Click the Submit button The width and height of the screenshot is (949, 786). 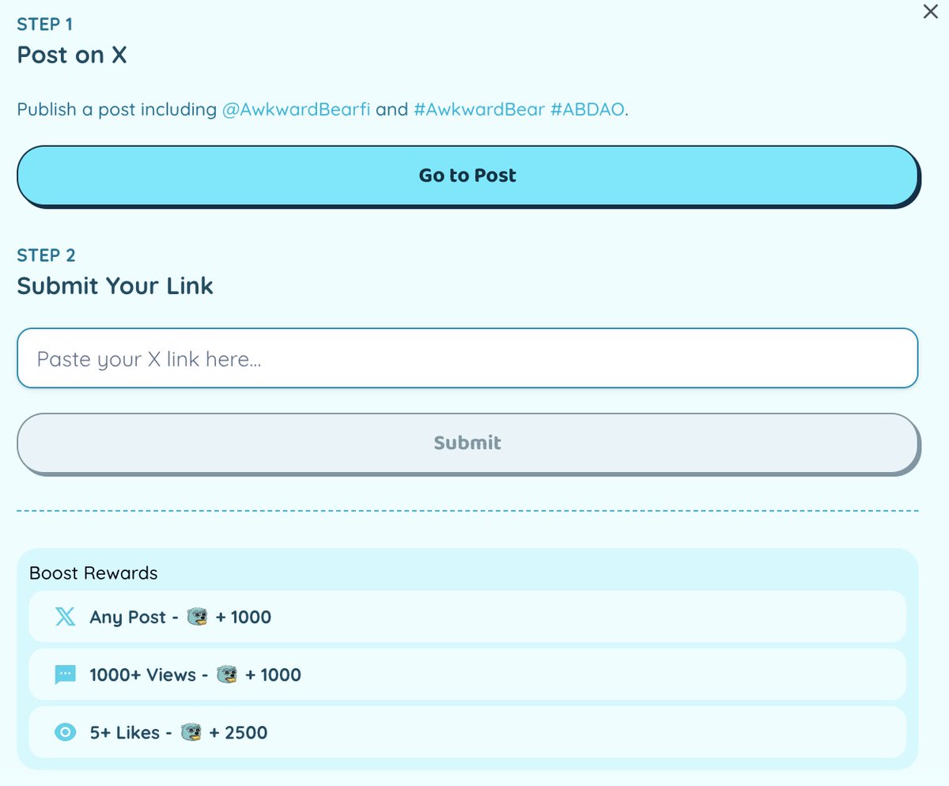tap(468, 443)
